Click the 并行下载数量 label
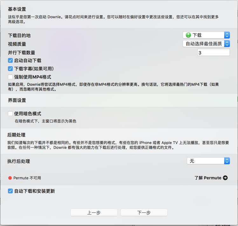The height and width of the screenshot is (226, 238). [21, 52]
